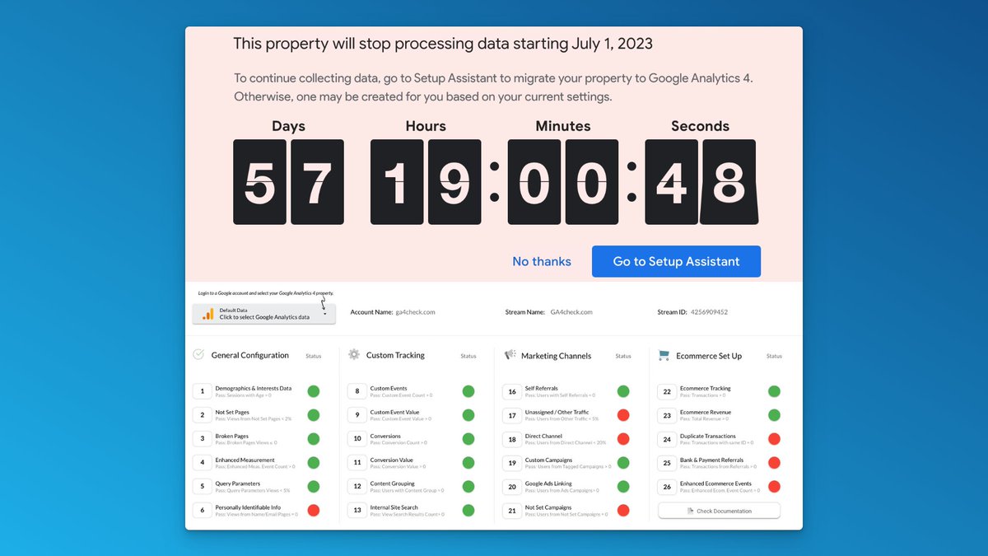The height and width of the screenshot is (556, 988).
Task: Click the Marketing Channels megaphone icon
Action: click(x=510, y=355)
